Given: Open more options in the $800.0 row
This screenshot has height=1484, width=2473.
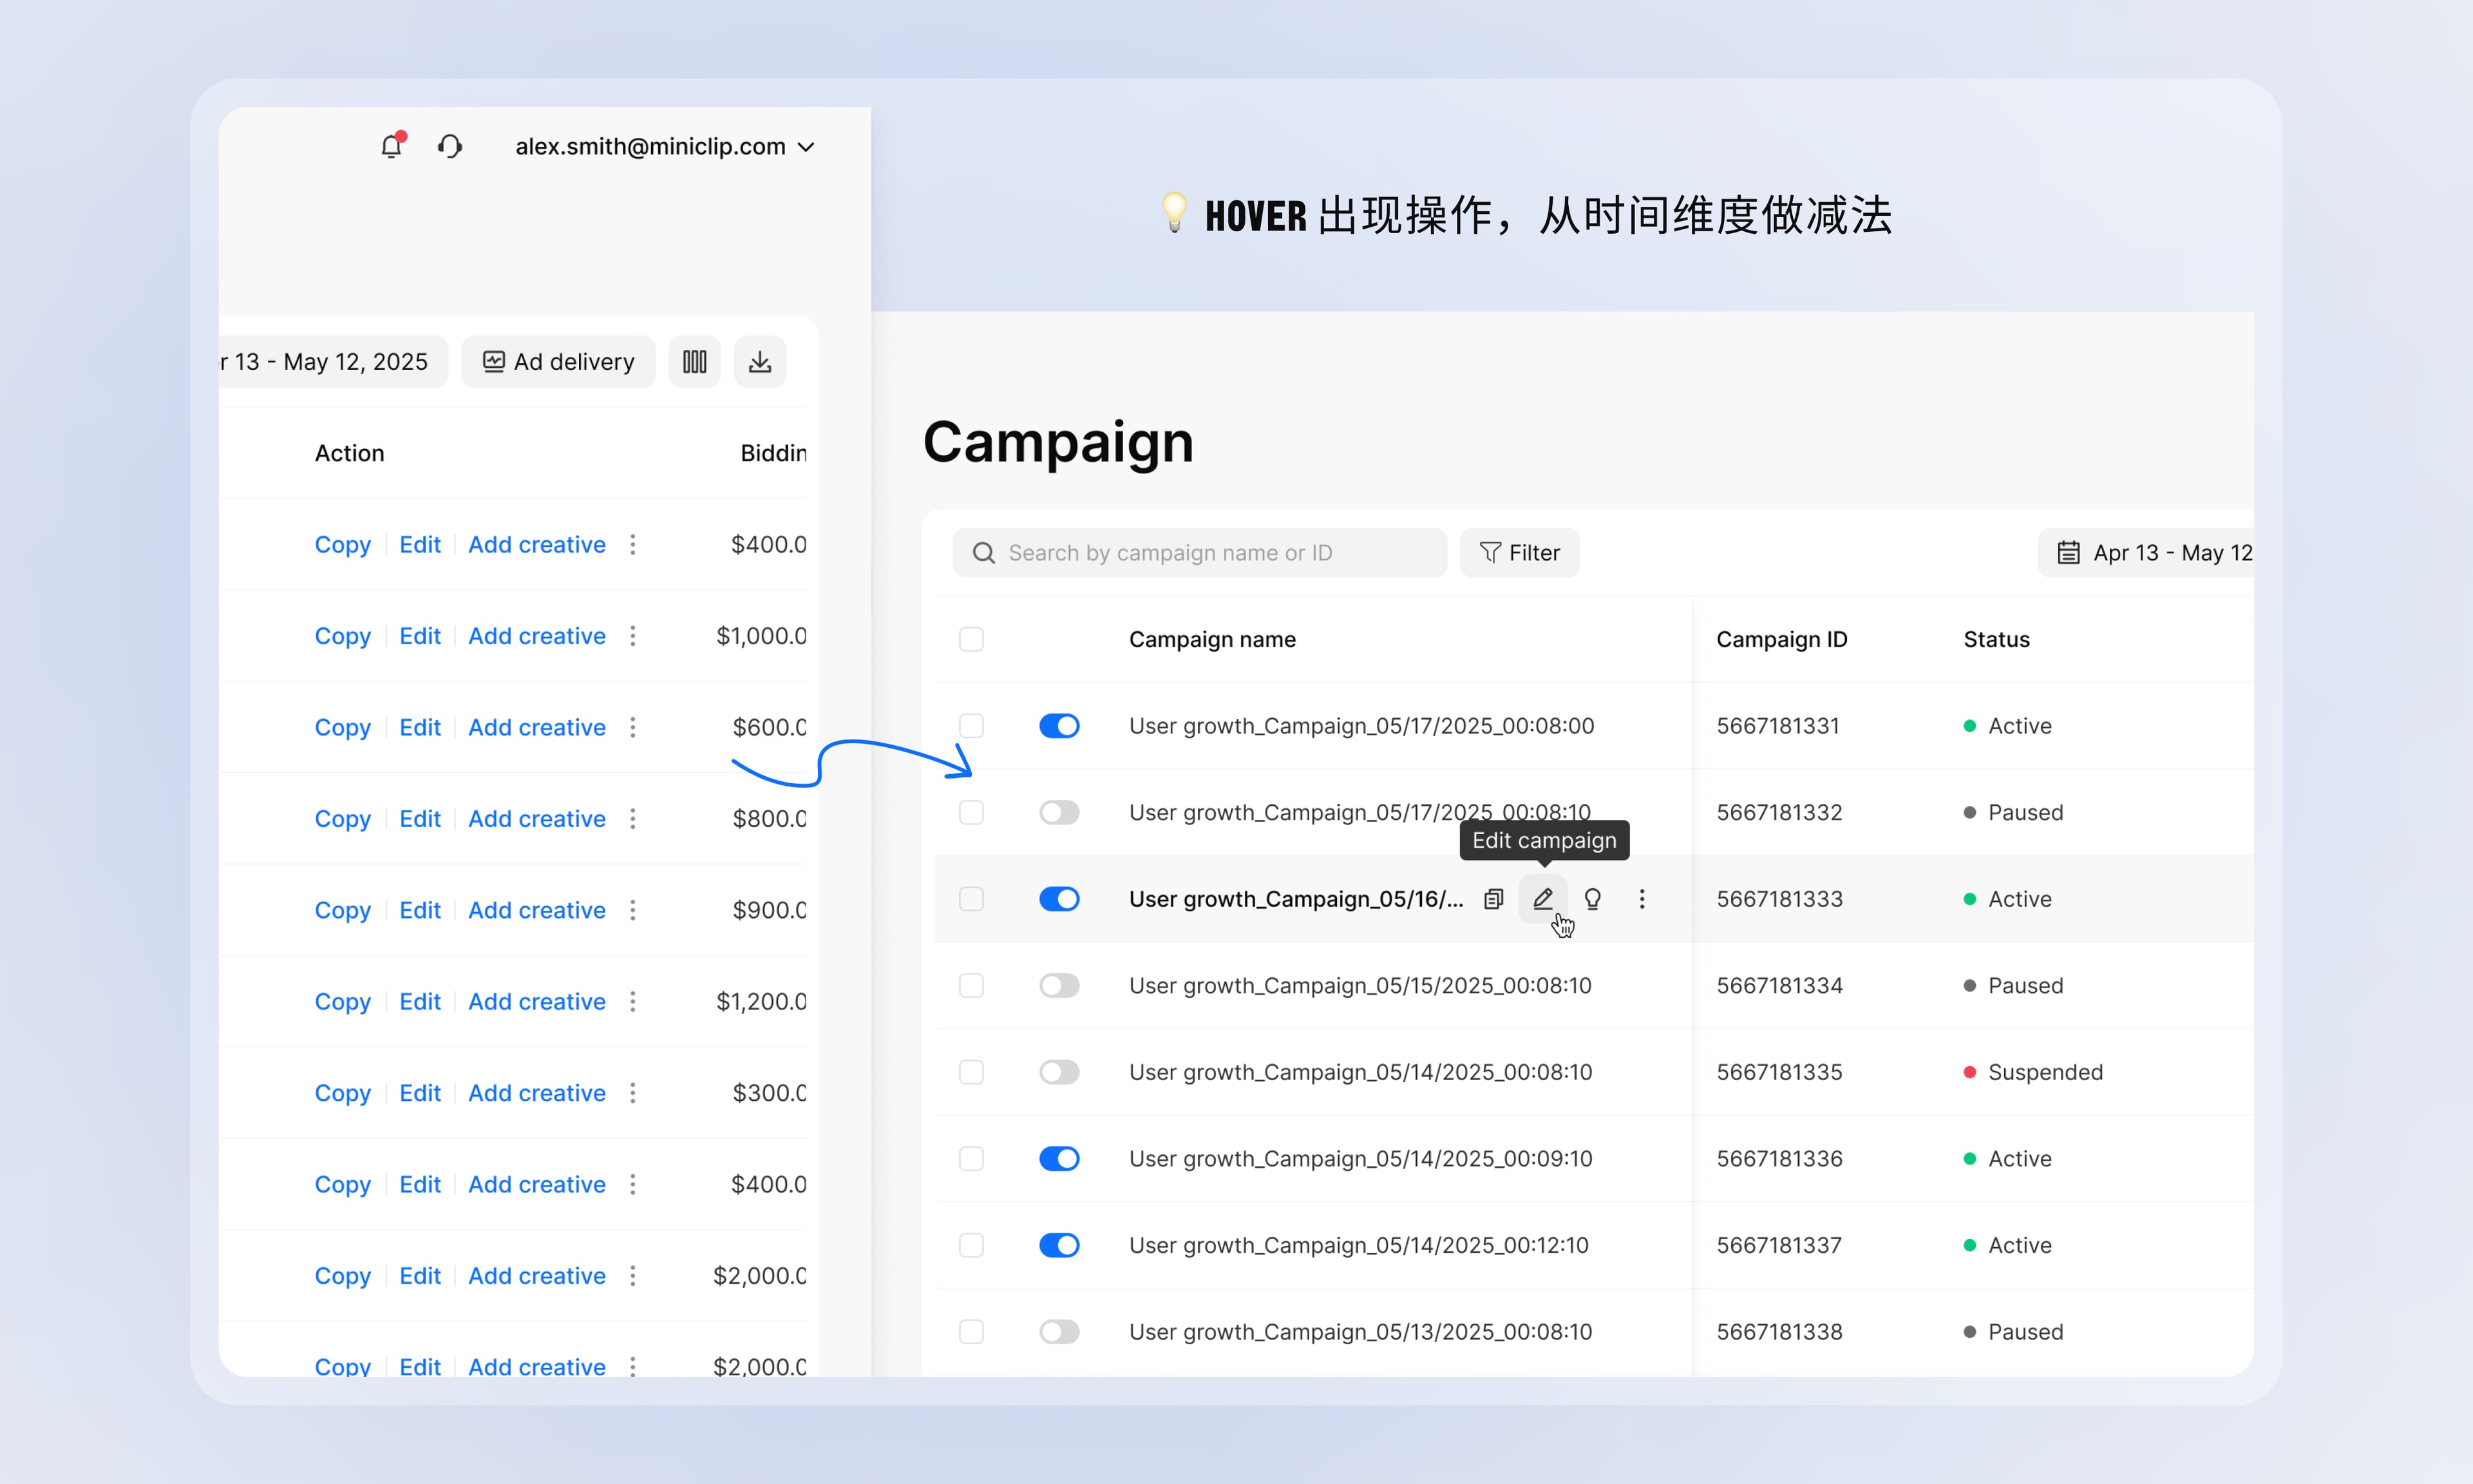Looking at the screenshot, I should click(x=633, y=819).
